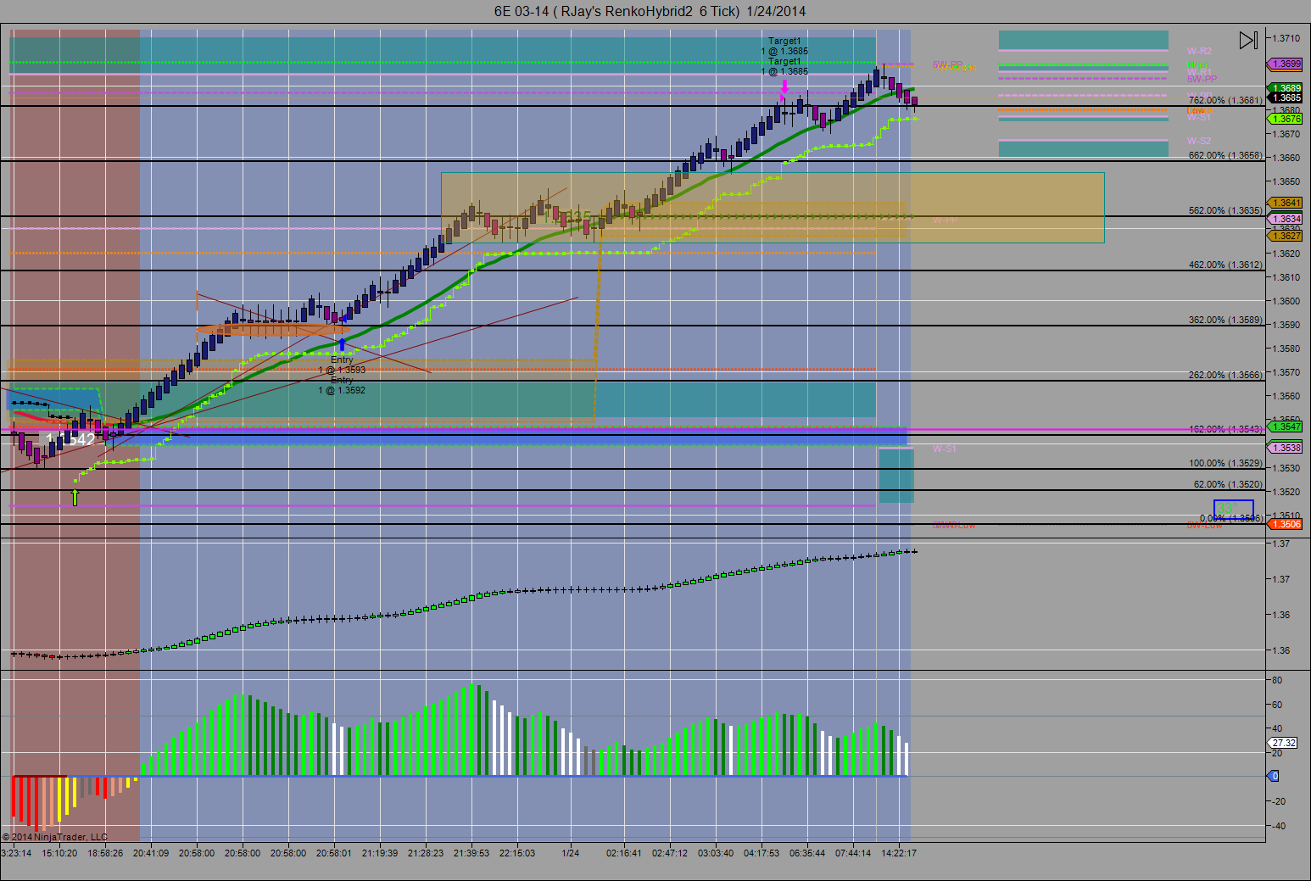Click the W-S2 pivot label
This screenshot has width=1311, height=881.
[x=1199, y=141]
